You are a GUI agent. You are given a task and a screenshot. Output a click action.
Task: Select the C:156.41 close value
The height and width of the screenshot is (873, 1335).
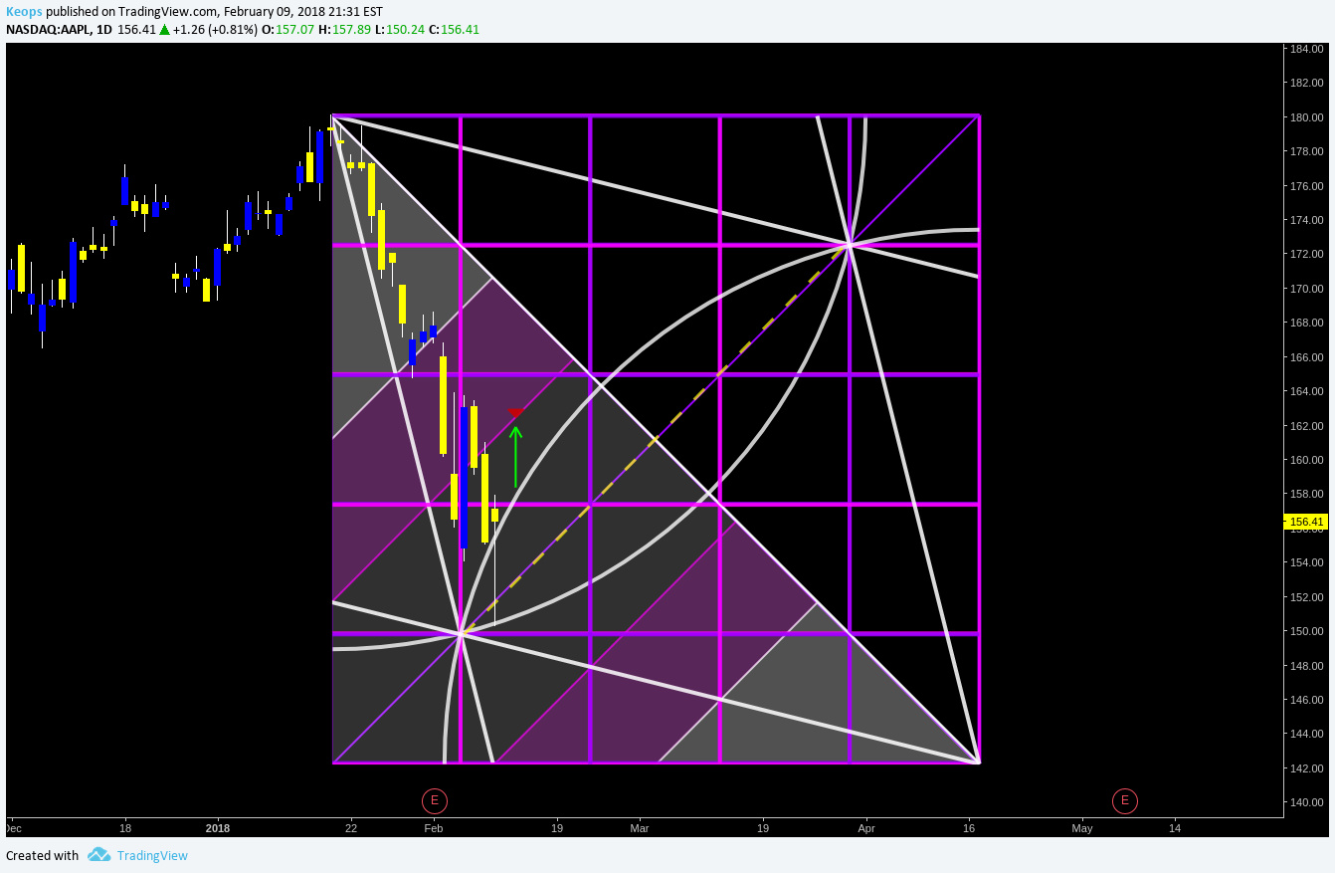coord(454,29)
